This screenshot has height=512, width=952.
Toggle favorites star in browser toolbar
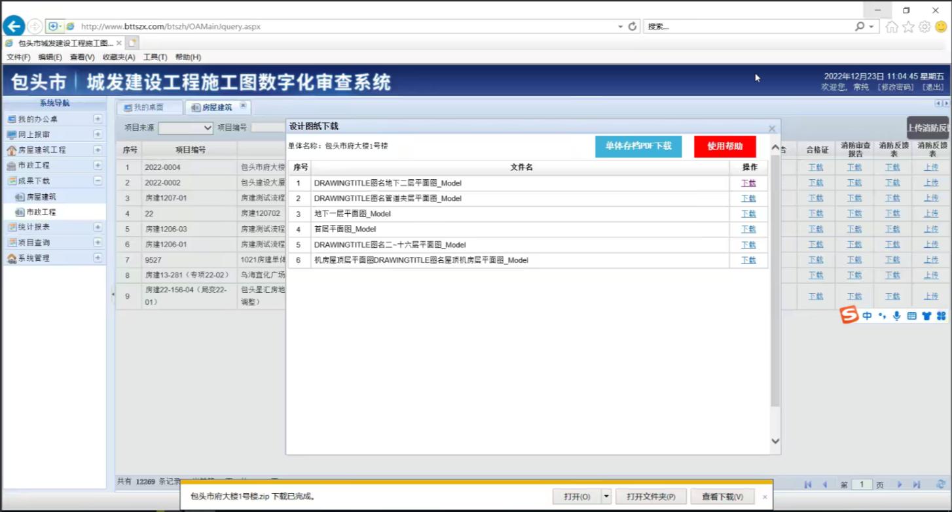[907, 27]
